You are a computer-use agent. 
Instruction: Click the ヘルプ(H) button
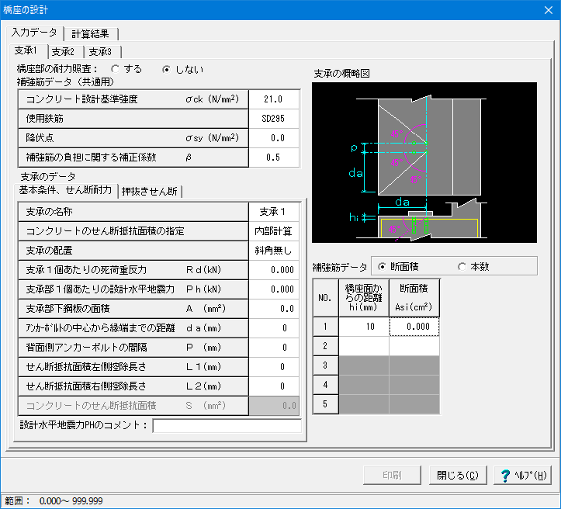[x=522, y=475]
